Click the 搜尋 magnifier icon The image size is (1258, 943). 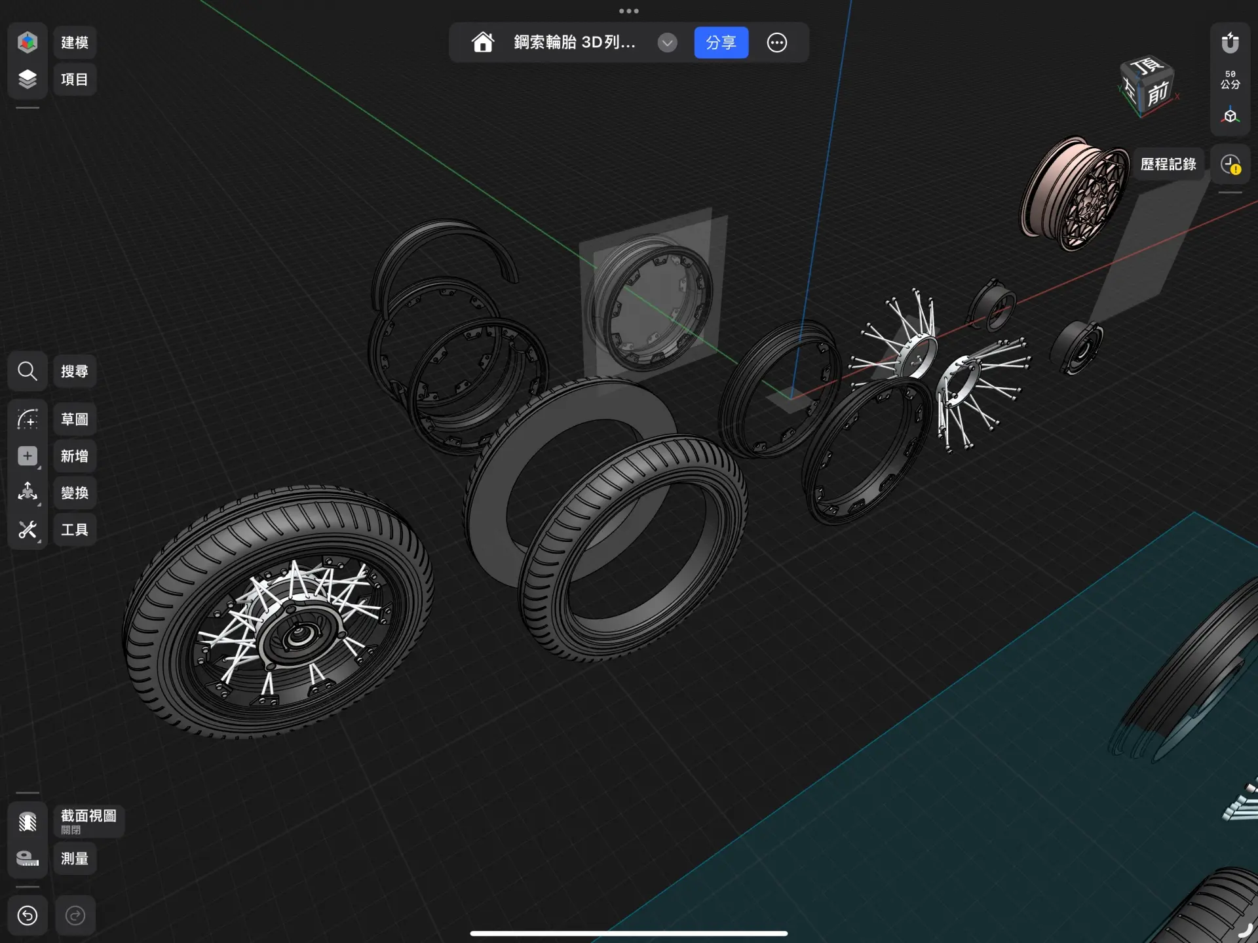tap(27, 372)
